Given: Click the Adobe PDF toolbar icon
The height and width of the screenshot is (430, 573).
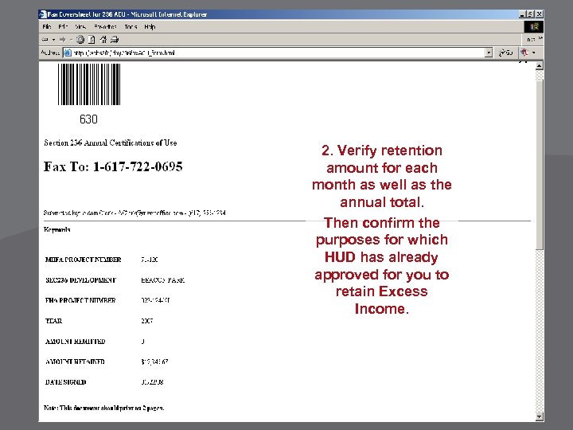Looking at the screenshot, I should coord(524,53).
